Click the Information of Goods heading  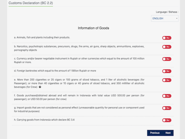pos(93,28)
